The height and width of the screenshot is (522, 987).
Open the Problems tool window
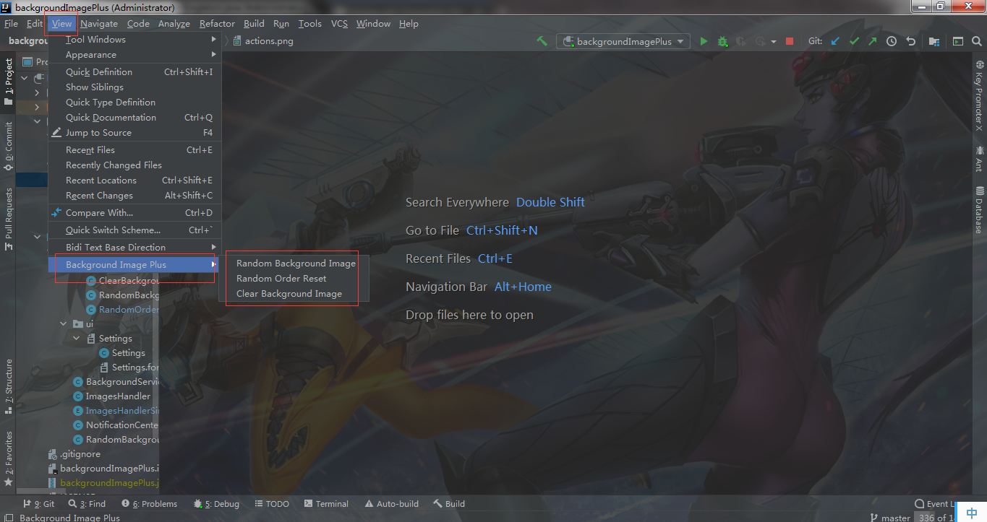coord(149,504)
